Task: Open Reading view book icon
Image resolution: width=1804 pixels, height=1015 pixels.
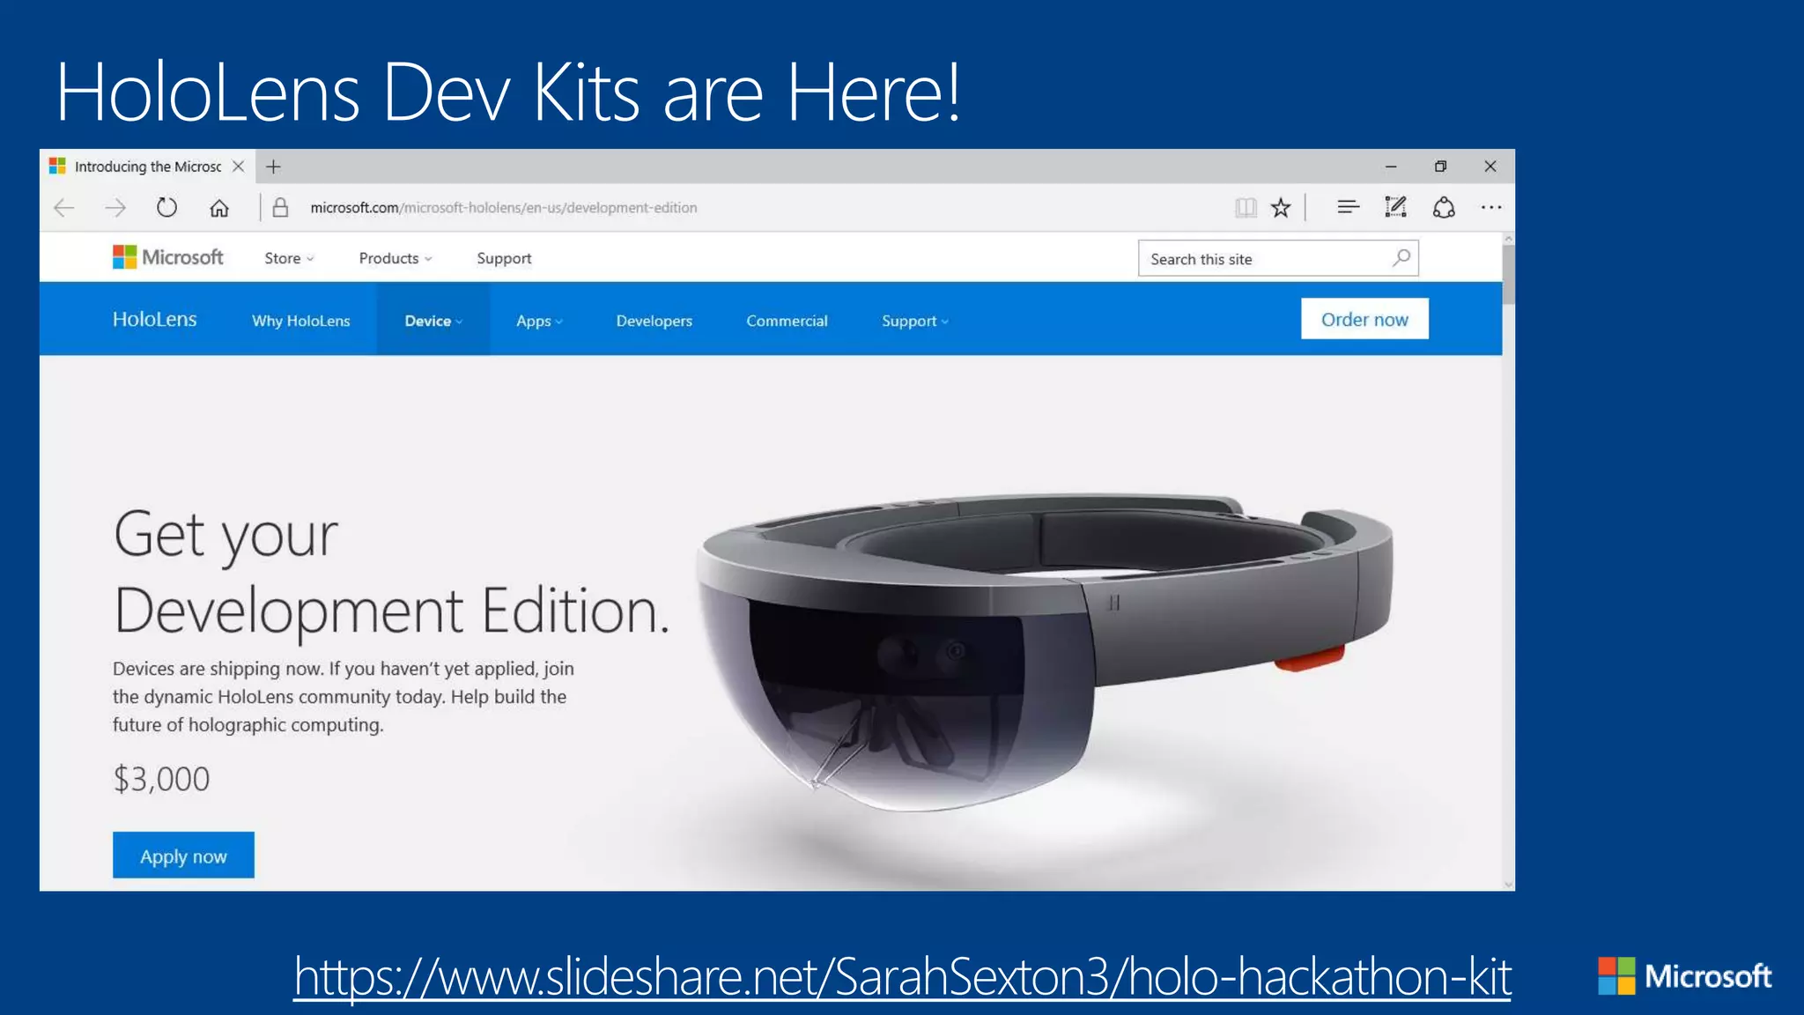Action: click(x=1246, y=208)
